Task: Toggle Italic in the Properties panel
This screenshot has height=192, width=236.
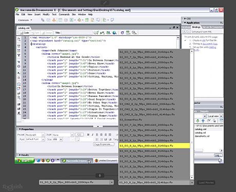Action: [x=92, y=135]
